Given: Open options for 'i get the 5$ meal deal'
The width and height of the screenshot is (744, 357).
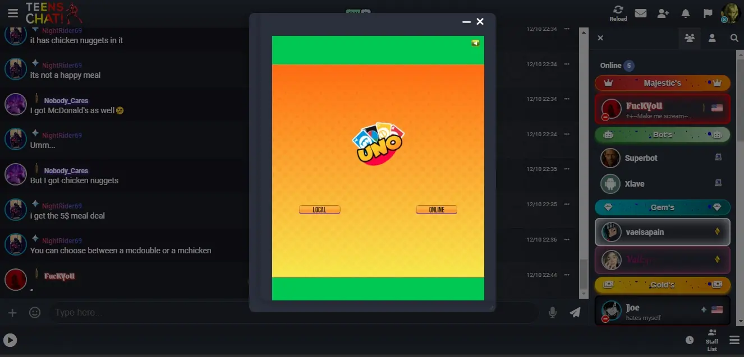Looking at the screenshot, I should [567, 204].
